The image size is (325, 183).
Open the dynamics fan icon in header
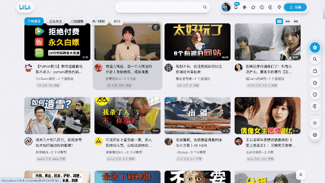245,7
